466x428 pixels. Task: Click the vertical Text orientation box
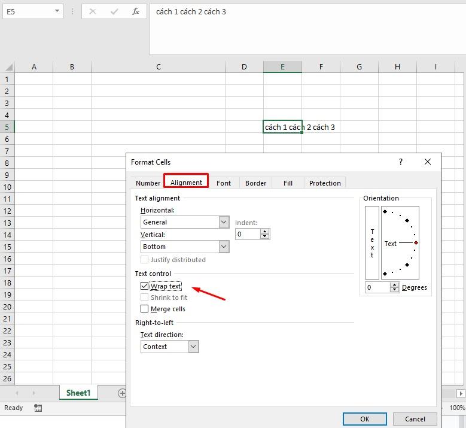coord(372,242)
